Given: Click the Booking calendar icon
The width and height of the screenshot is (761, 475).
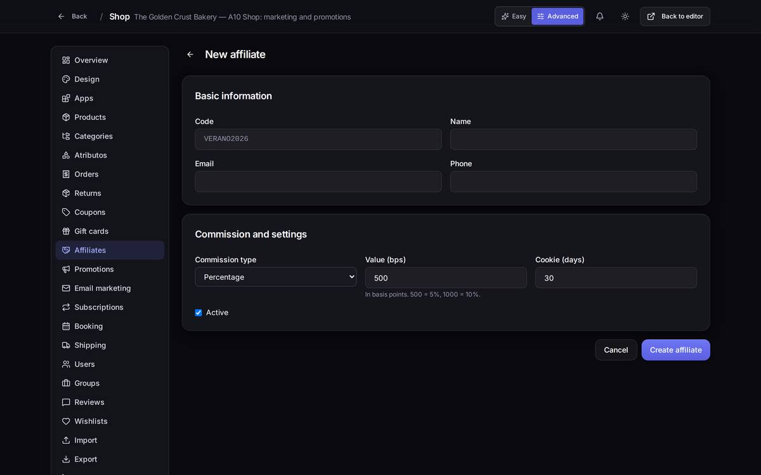Looking at the screenshot, I should click(66, 326).
